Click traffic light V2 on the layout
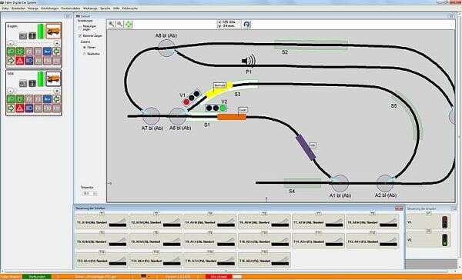 216,108
